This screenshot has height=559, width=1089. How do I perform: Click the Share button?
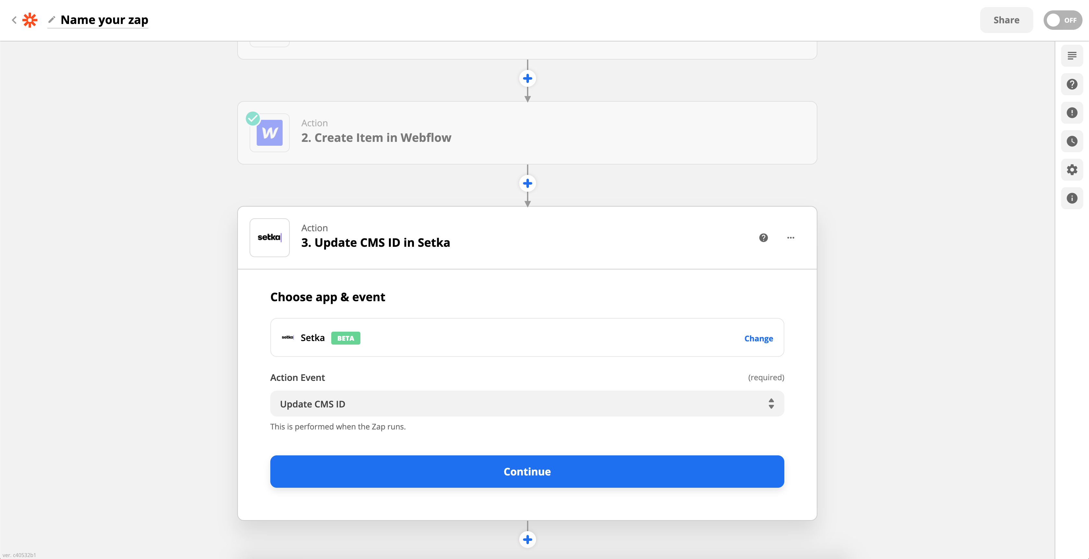(x=1006, y=20)
